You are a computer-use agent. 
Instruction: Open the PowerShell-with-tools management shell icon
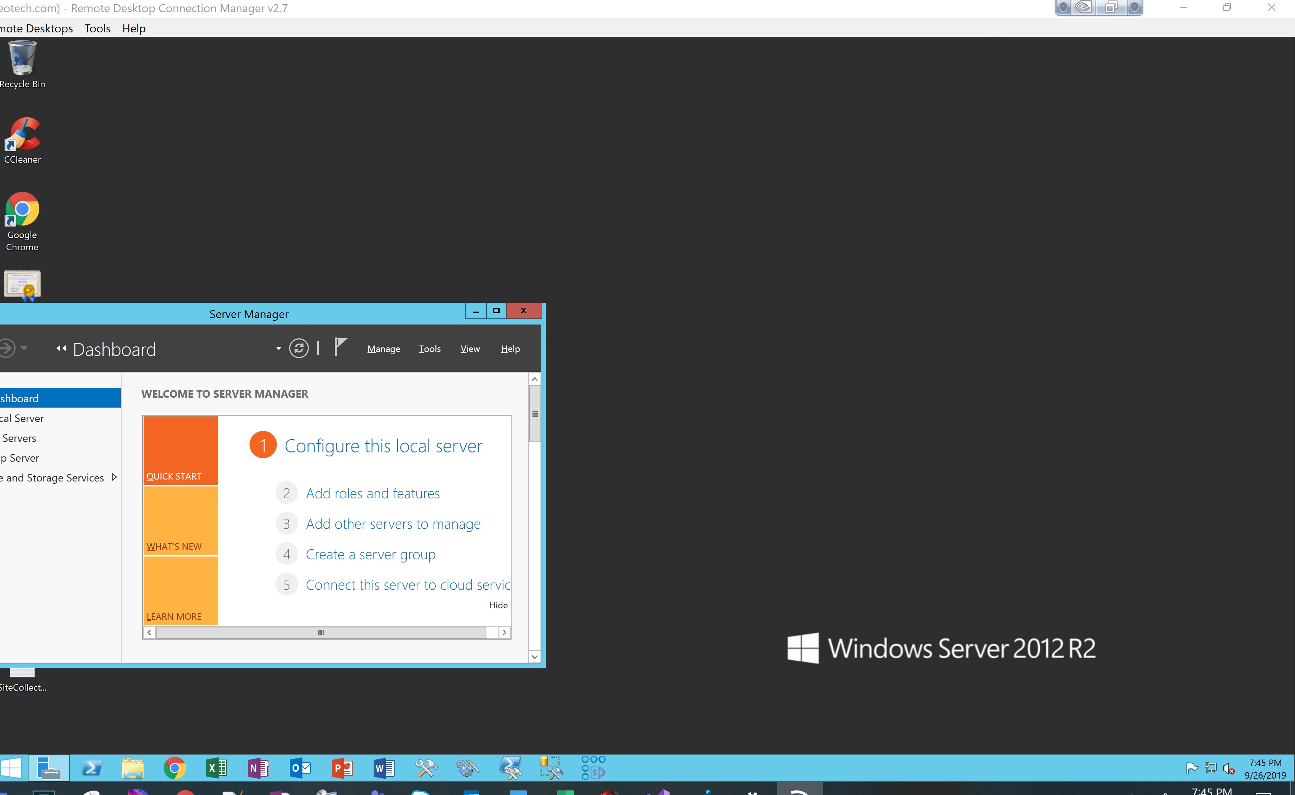tap(510, 768)
